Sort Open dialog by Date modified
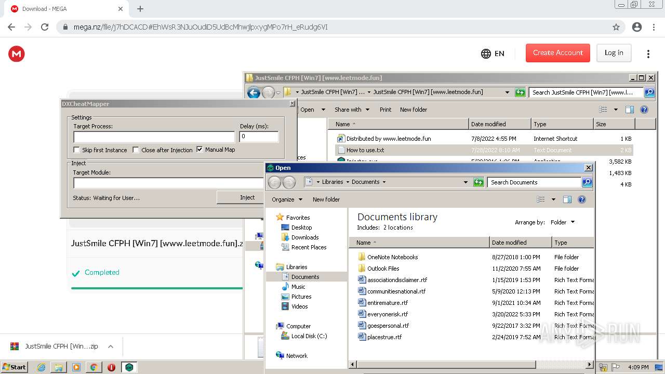The height and width of the screenshot is (374, 665). click(x=521, y=243)
